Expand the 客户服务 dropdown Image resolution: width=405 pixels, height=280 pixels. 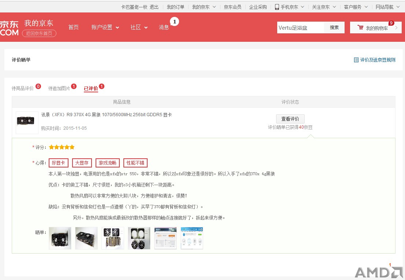[366, 7]
